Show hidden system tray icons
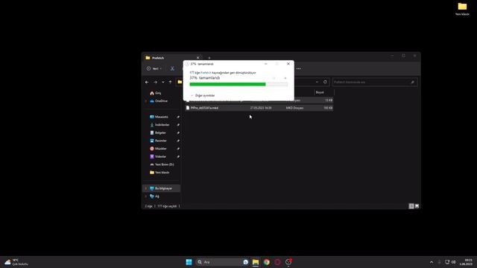Screen dimensions: 477x268 point(432,262)
